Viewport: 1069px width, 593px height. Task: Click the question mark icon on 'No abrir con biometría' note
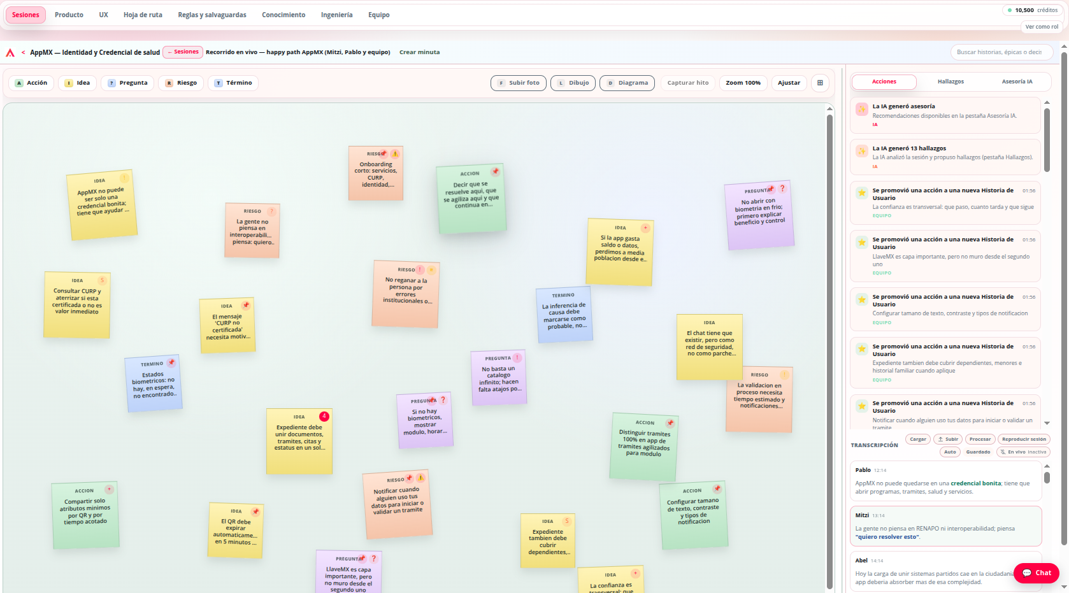[782, 189]
